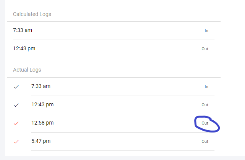Click the Calculated Logs section heading
This screenshot has height=160, width=245.
32,14
